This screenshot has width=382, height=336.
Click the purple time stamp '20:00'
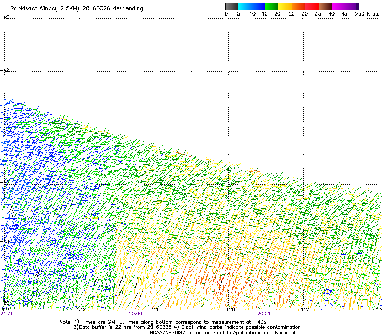click(x=135, y=314)
